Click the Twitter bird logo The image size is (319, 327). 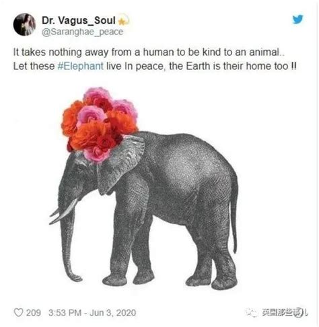tap(297, 20)
